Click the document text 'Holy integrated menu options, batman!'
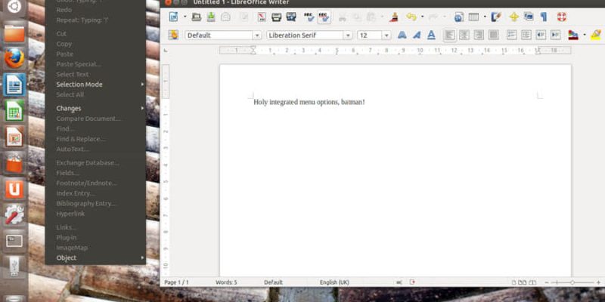 309,102
